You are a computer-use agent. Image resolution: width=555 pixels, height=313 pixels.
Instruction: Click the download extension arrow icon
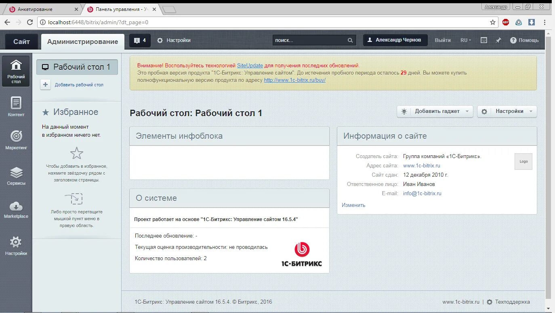coord(532,22)
